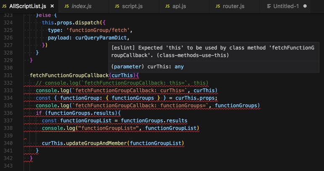Go to the router.js tab

pos(233,6)
